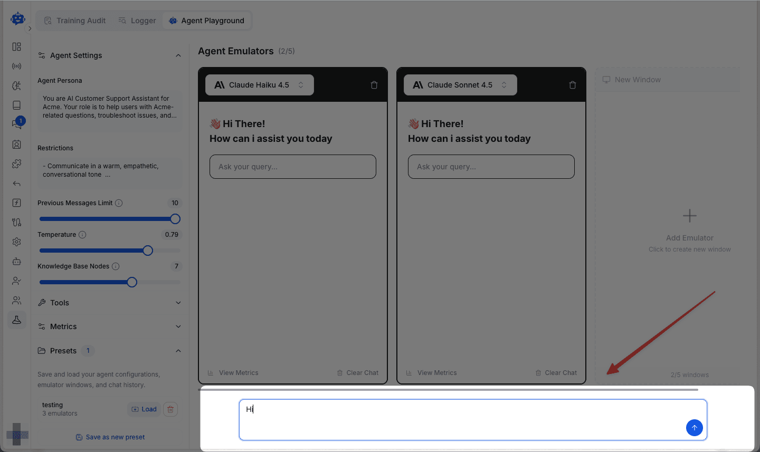
Task: Show info for Previous Messages Limit
Action: pyautogui.click(x=119, y=203)
